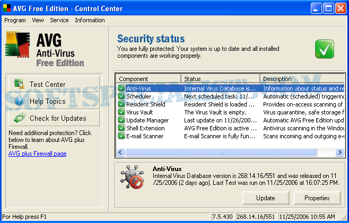Screen dimensions: 349x223
Task: Click the 'Security status' heading
Action: coord(151,39)
